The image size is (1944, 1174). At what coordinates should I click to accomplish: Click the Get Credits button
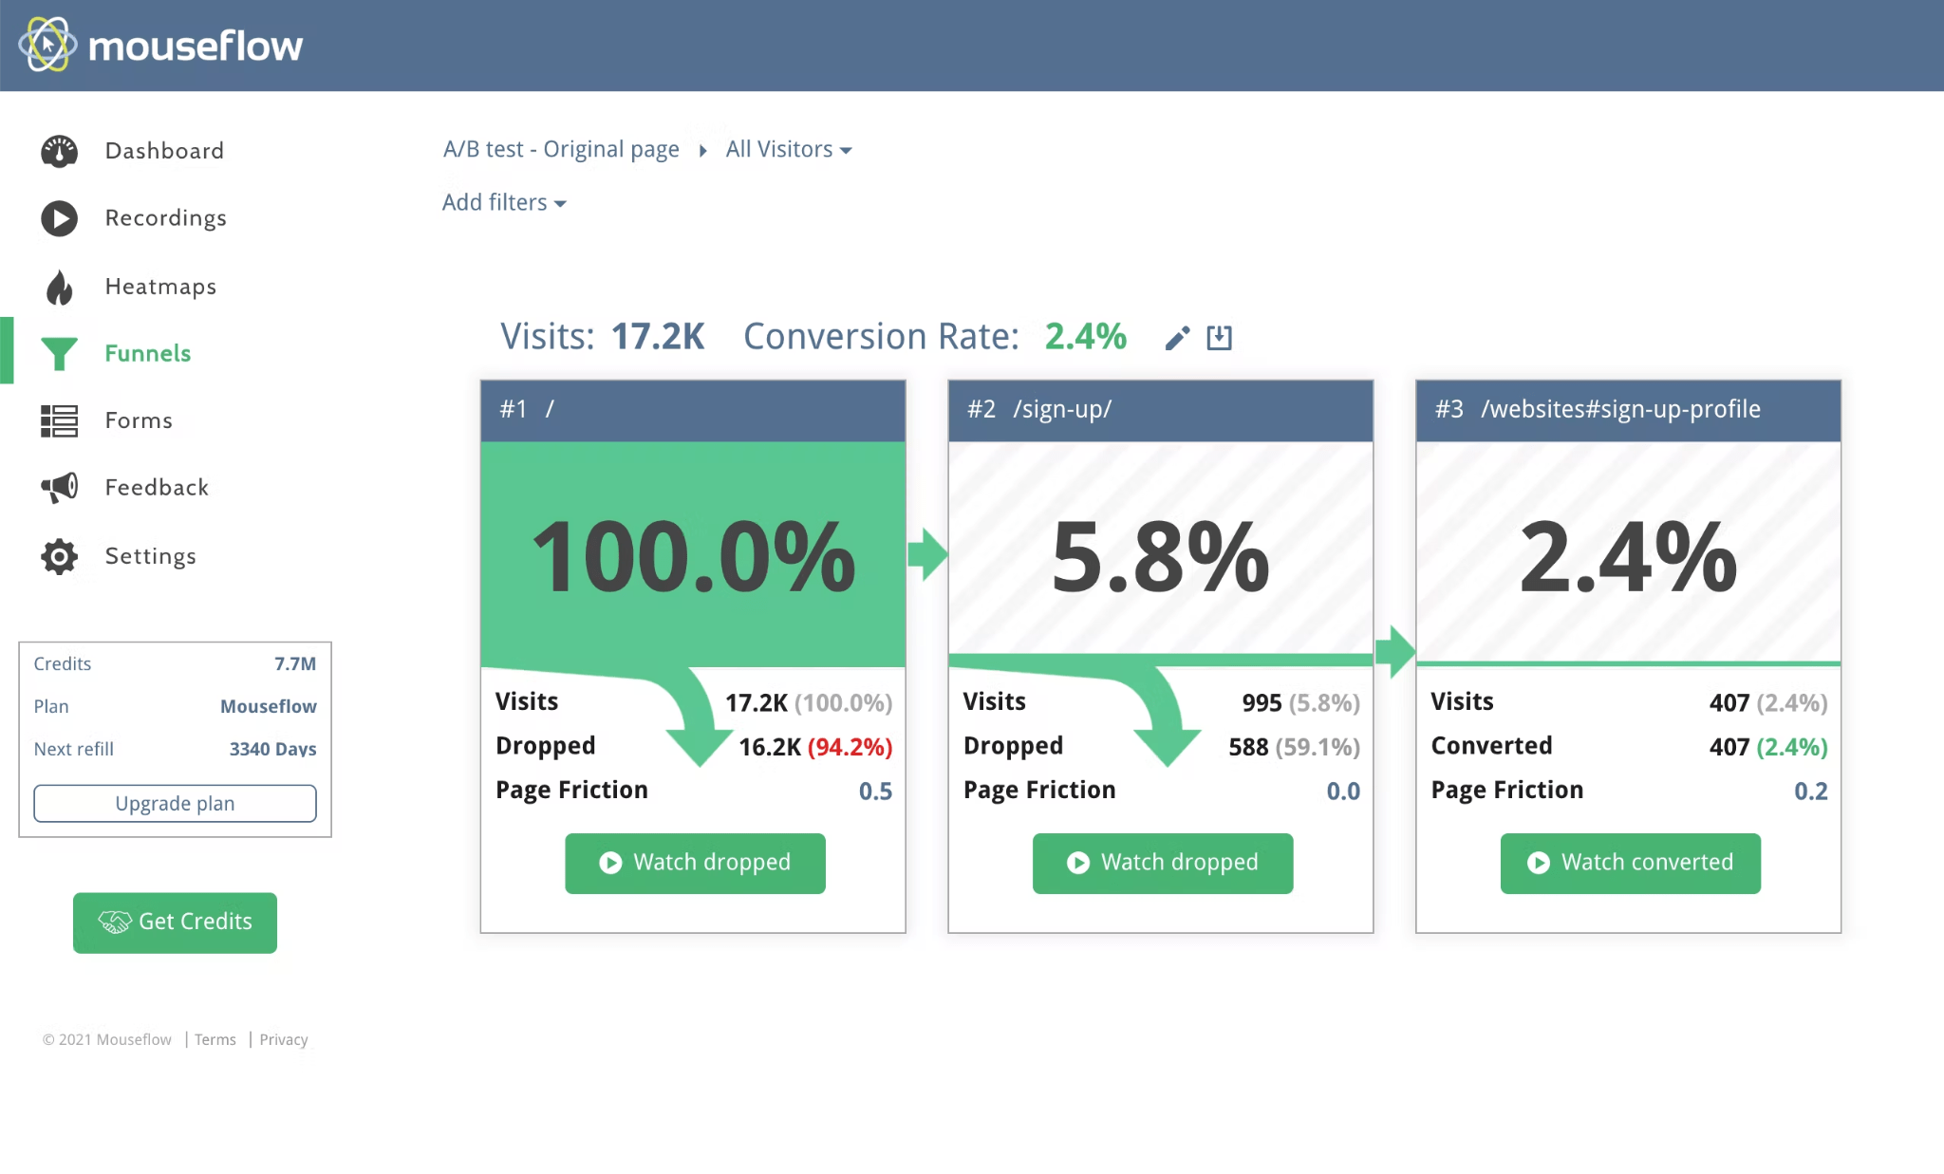pyautogui.click(x=175, y=920)
